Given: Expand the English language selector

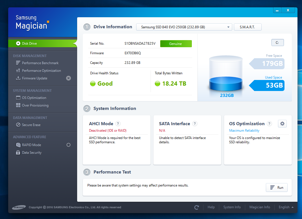Looking at the screenshot, I should pyautogui.click(x=286, y=207).
